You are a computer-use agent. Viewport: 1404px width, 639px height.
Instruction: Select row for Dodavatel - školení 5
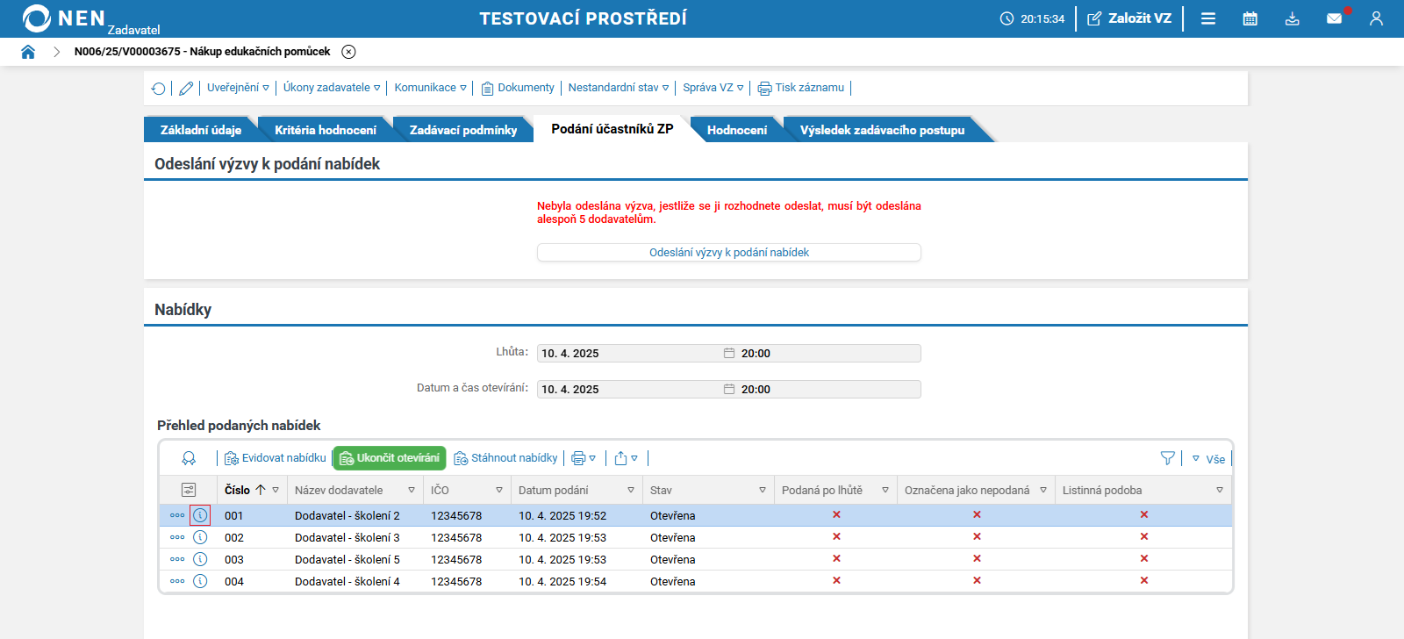[347, 559]
